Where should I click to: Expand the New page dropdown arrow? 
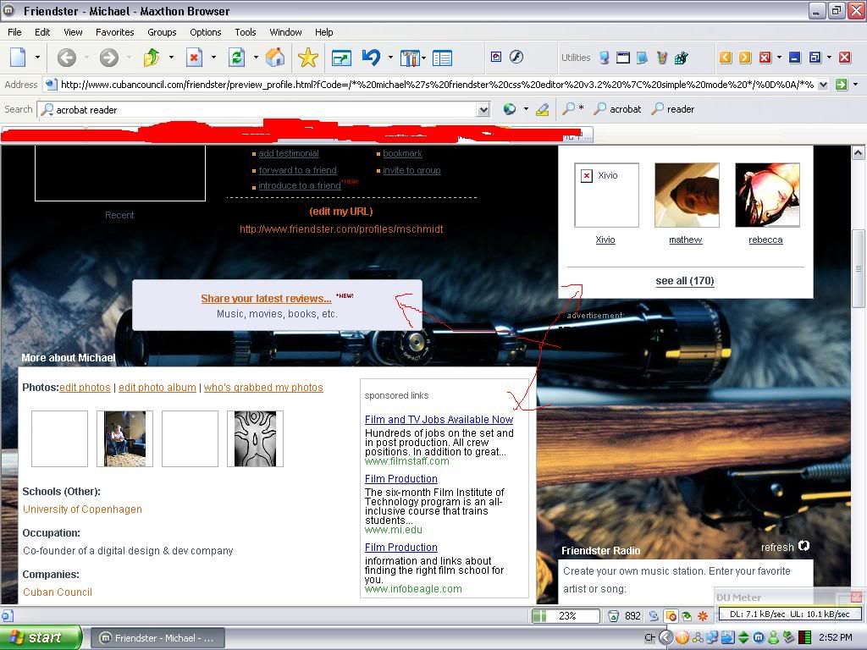[37, 57]
